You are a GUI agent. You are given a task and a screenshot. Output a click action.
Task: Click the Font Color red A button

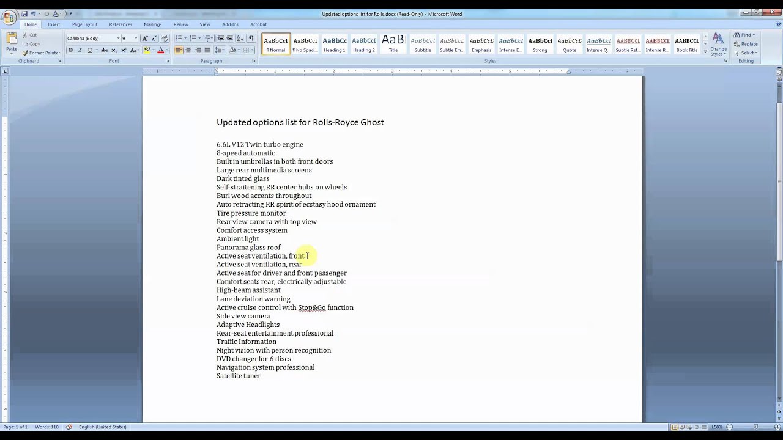pos(160,50)
